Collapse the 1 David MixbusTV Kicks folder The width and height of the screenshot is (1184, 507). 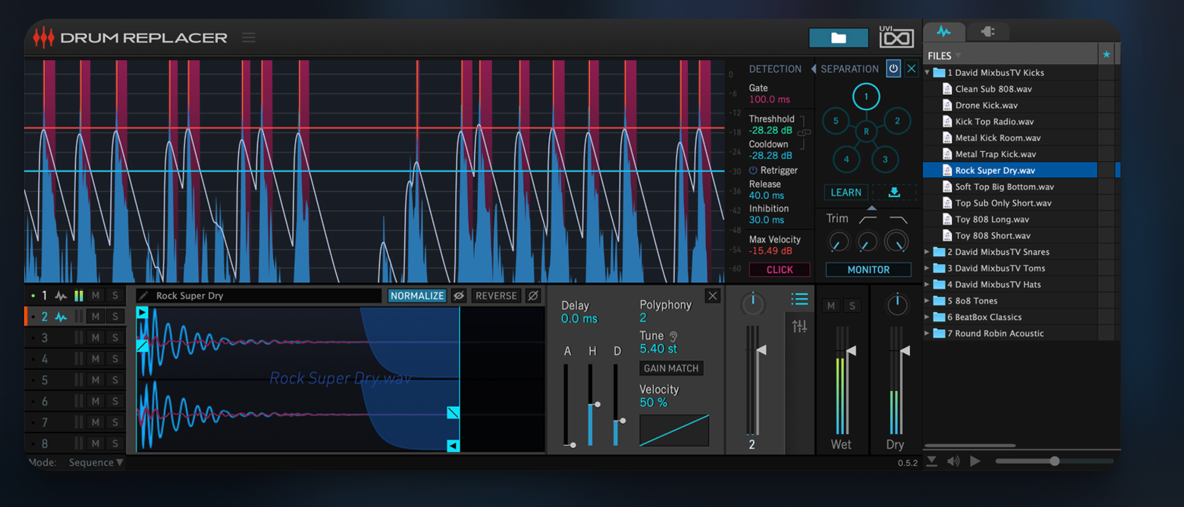[x=927, y=72]
